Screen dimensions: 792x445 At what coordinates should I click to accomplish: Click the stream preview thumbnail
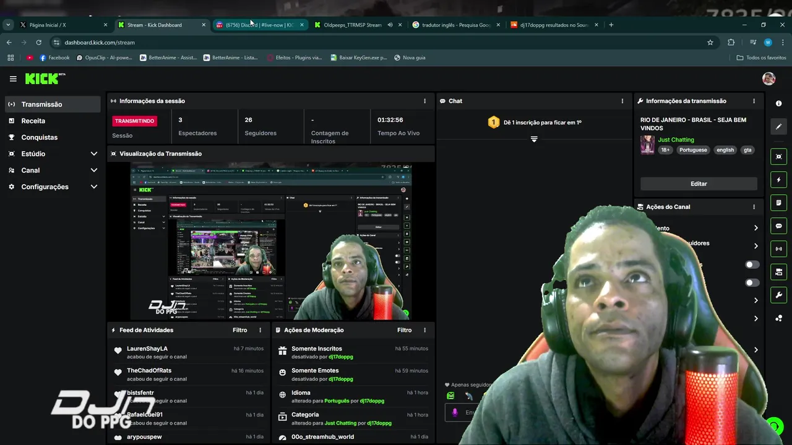click(271, 241)
